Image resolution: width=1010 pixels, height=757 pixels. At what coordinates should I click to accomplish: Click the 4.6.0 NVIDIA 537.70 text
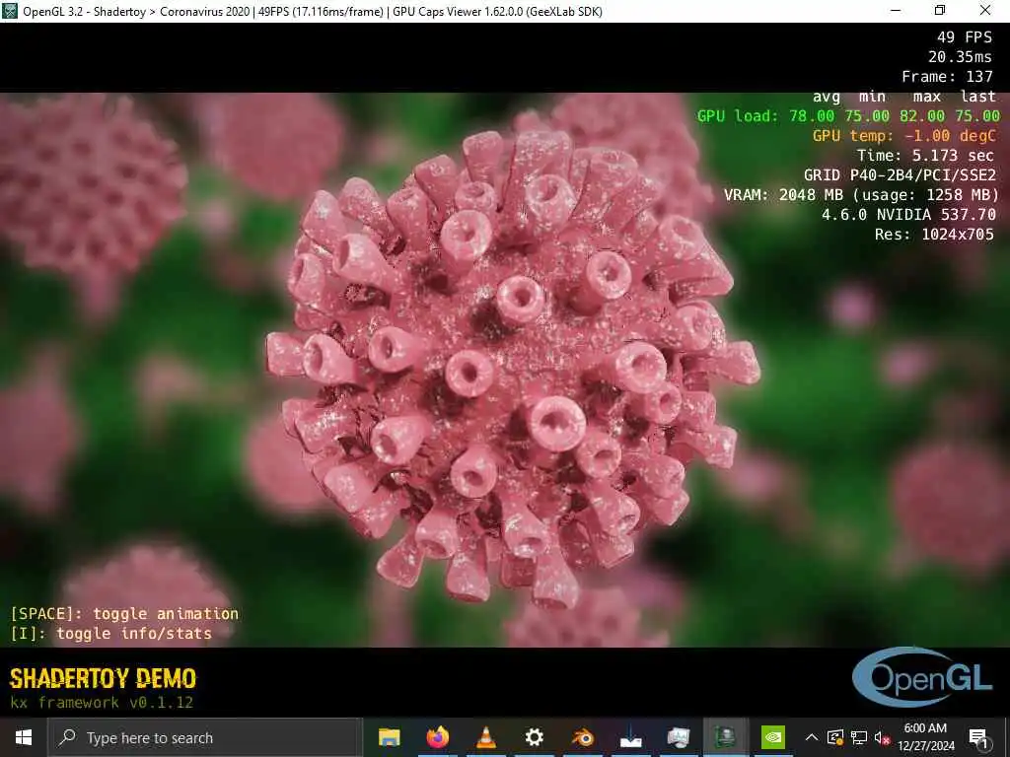coord(908,214)
